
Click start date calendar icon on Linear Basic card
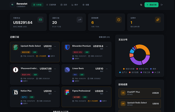coord(73,79)
